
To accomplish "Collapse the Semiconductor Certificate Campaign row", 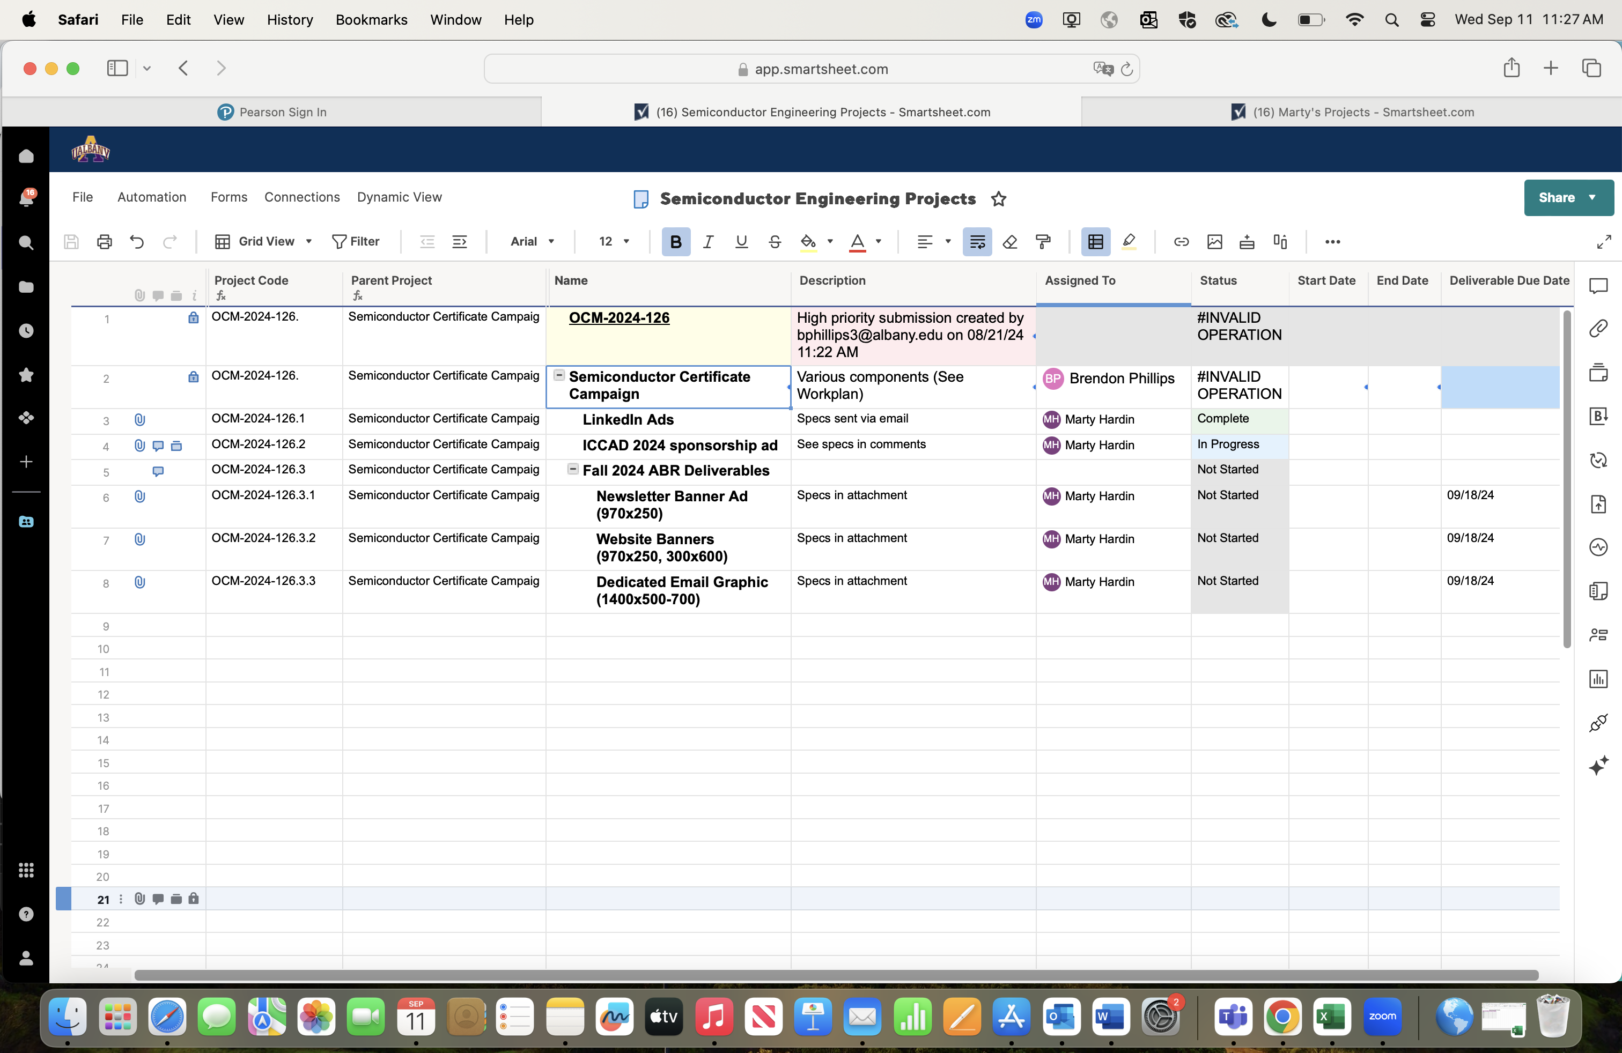I will tap(559, 376).
